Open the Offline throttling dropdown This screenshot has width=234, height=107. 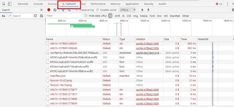[128, 10]
